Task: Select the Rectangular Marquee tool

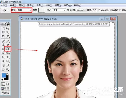Action: 3,29
